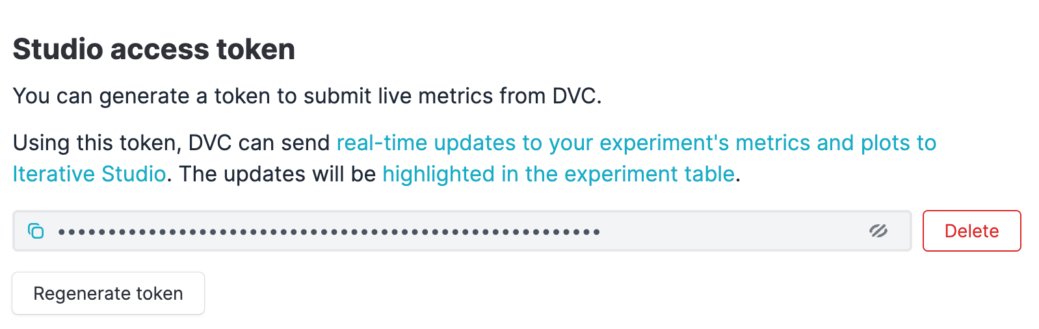Screen dimensions: 1039x329
Task: Click the "Iterative Studio" link text
Action: click(89, 174)
